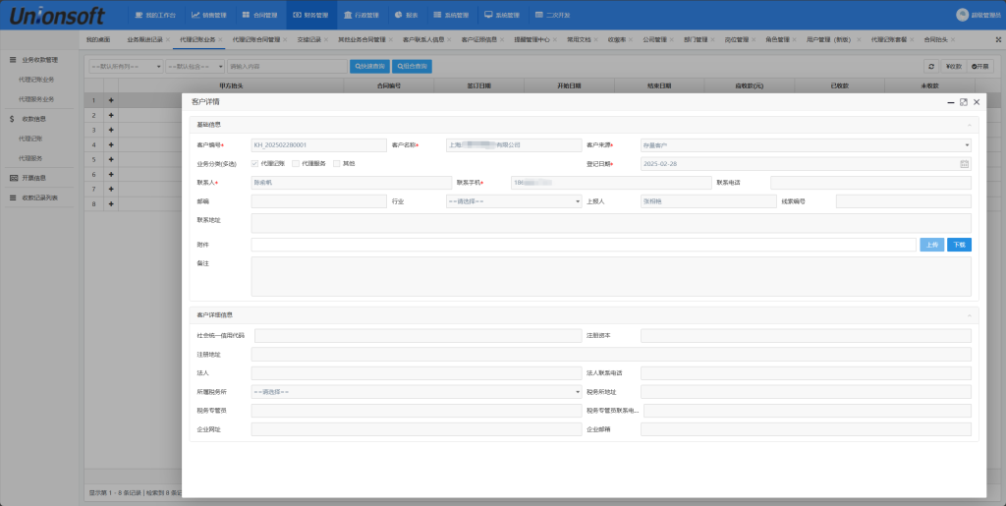The width and height of the screenshot is (1006, 506).
Task: Close the 常用文档 tab with its X
Action: pos(596,39)
